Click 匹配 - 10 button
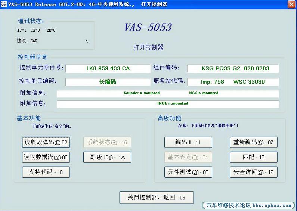297x211 pixels. (253, 157)
